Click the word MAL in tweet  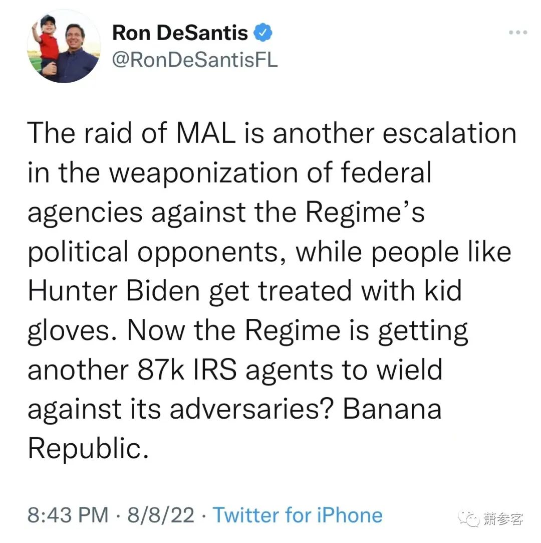click(x=206, y=133)
